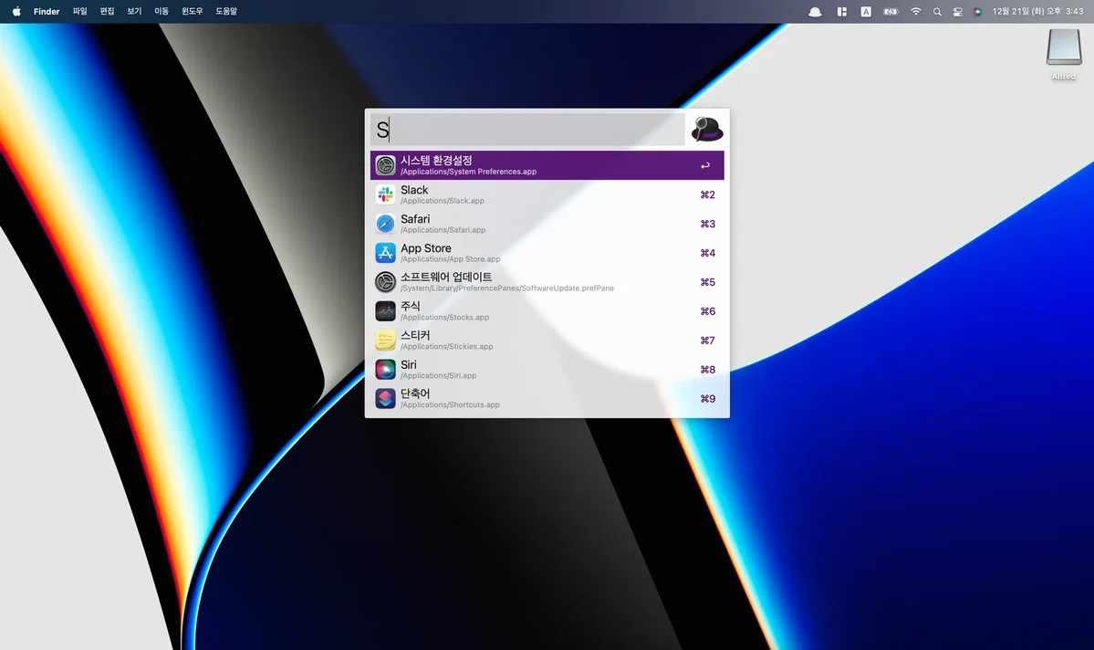Click the /Applications/Stocks.app path text

click(444, 317)
